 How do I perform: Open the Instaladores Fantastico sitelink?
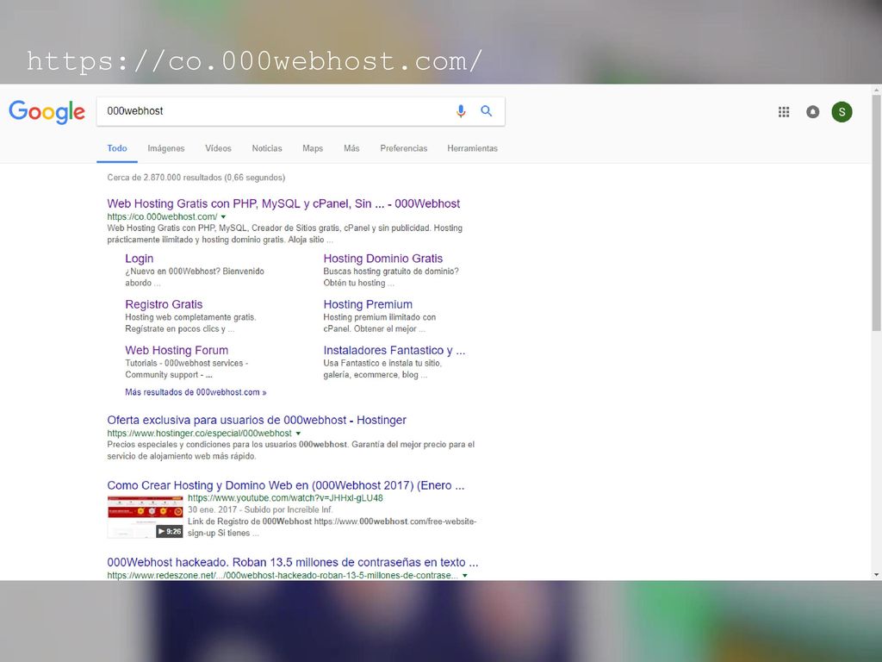pos(394,350)
